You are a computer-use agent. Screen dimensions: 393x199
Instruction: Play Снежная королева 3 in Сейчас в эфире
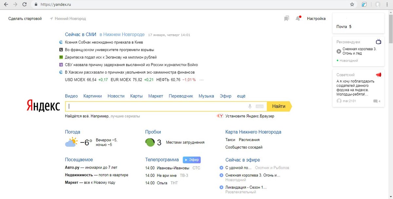(221, 175)
